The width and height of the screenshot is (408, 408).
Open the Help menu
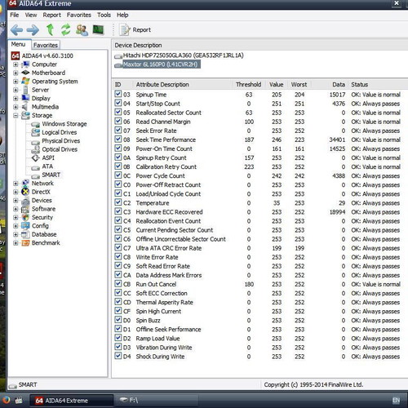click(x=122, y=15)
